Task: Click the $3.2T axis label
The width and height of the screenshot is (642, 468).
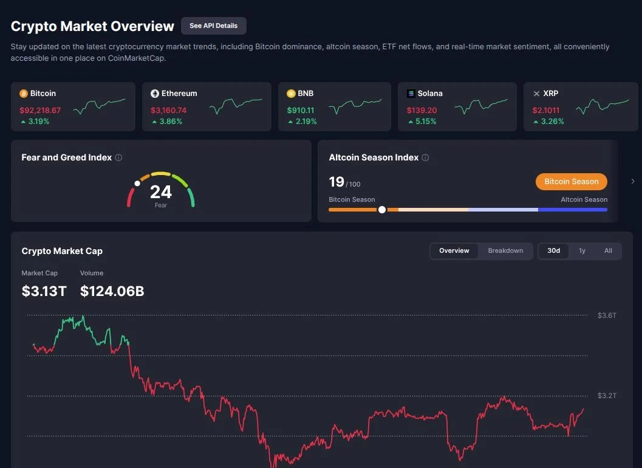Action: (607, 396)
